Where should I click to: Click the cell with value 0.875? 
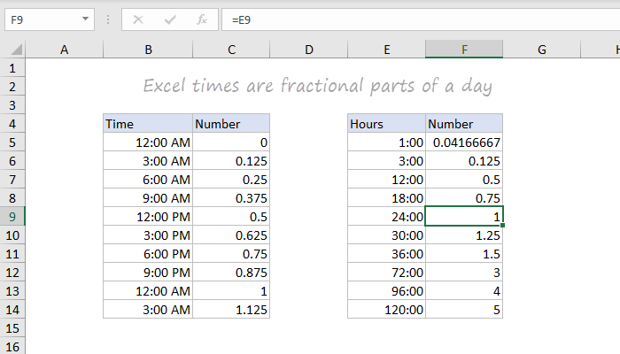[x=231, y=273]
